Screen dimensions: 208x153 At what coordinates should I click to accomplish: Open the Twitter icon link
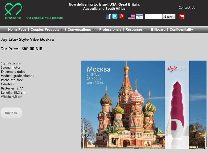coord(115,16)
